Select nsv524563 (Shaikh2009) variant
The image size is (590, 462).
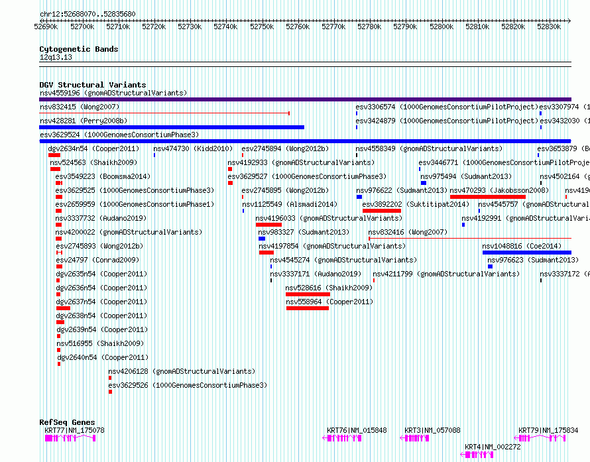click(x=93, y=162)
